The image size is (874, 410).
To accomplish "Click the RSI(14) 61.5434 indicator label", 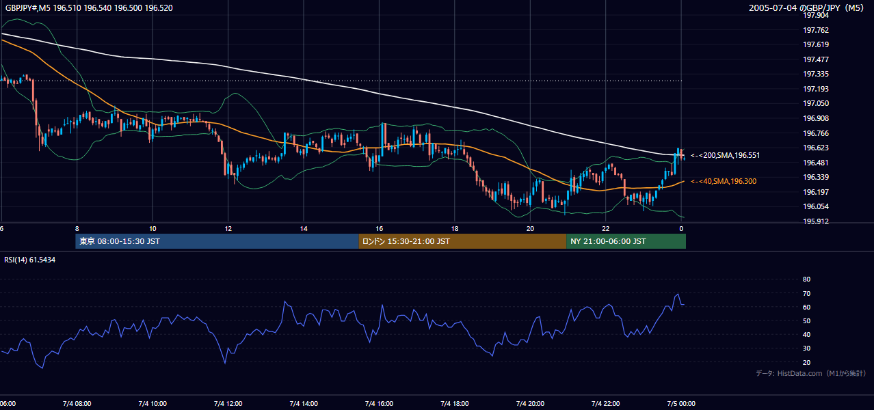I will tap(30, 260).
